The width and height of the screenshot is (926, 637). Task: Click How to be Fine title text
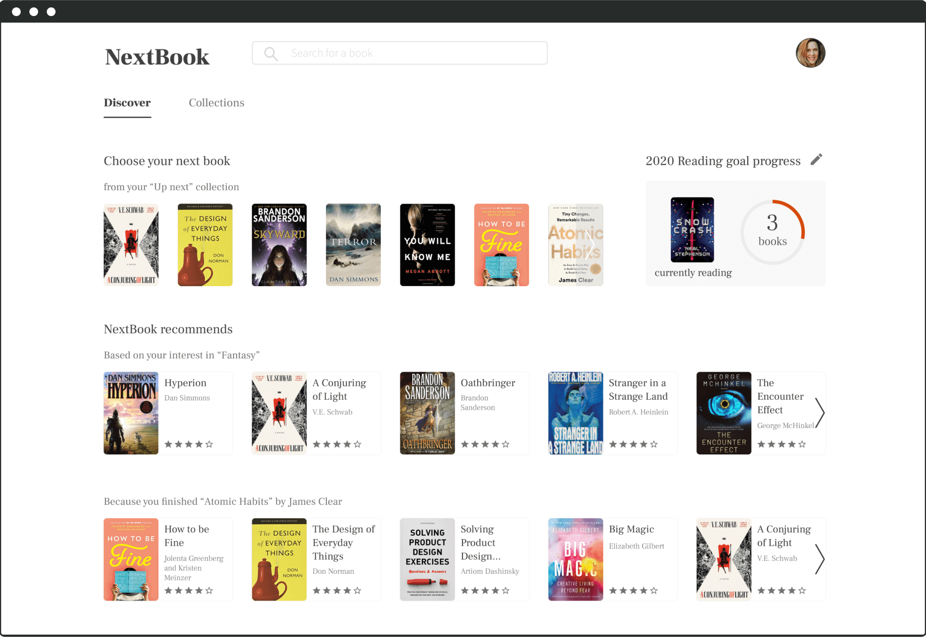[187, 536]
